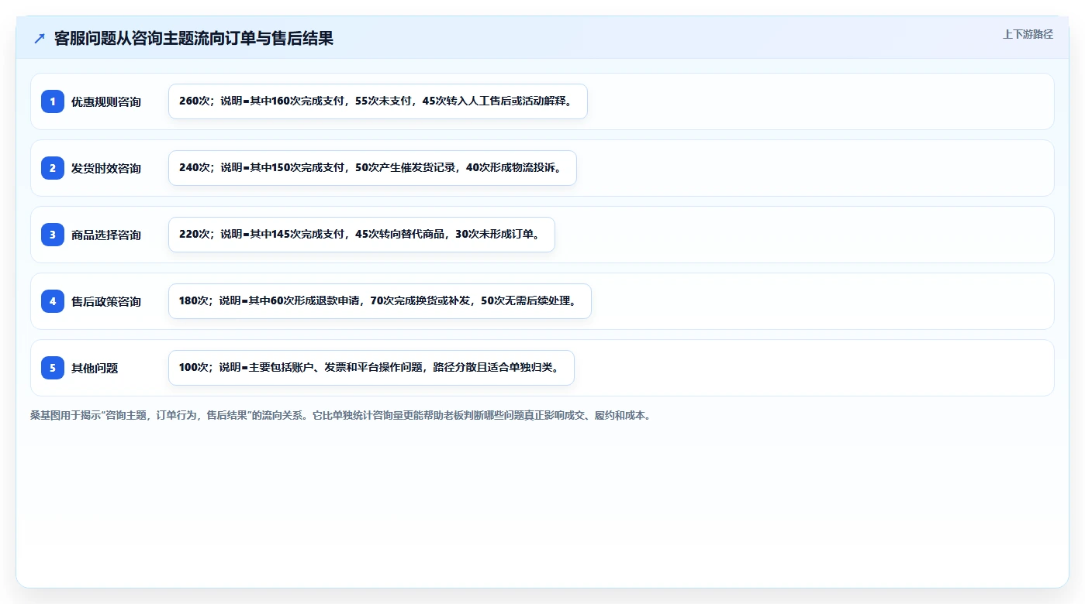Viewport: 1085px width, 604px height.
Task: Click the footnote starting with 桑基图用于揭示
Action: pos(341,415)
